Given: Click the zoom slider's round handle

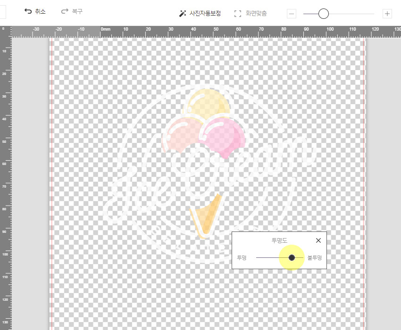Looking at the screenshot, I should 323,14.
